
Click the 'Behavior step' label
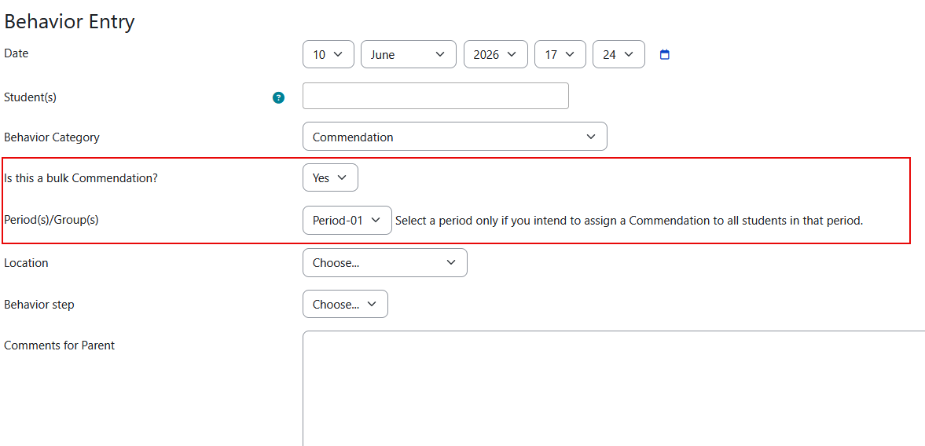pyautogui.click(x=39, y=305)
